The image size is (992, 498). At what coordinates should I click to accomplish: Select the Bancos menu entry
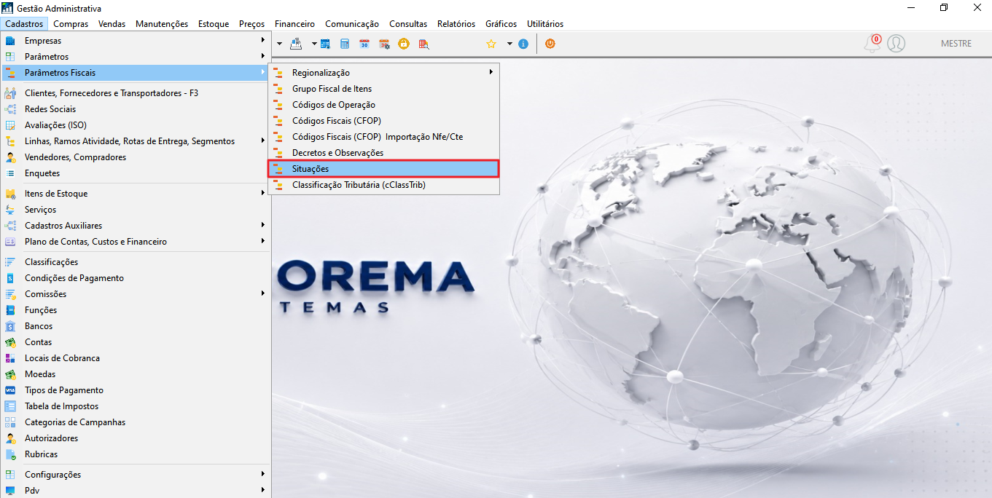(x=136, y=326)
